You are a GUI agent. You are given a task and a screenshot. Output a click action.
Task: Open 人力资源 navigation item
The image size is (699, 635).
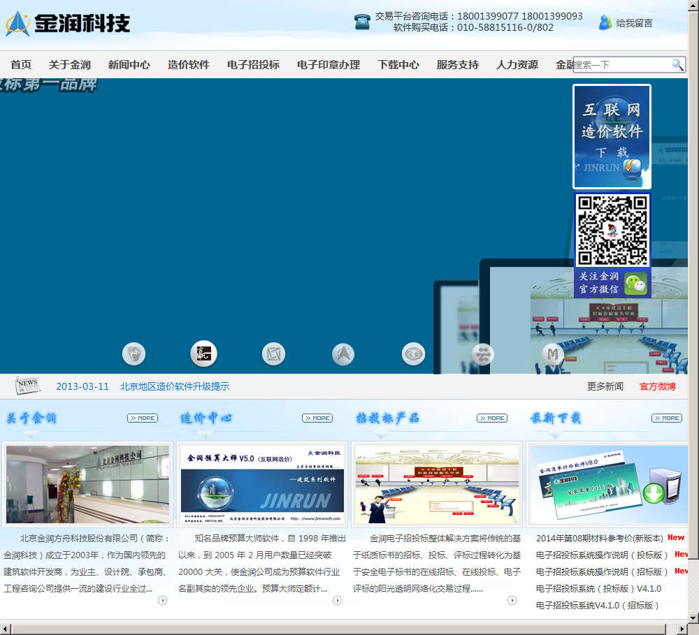click(x=517, y=64)
